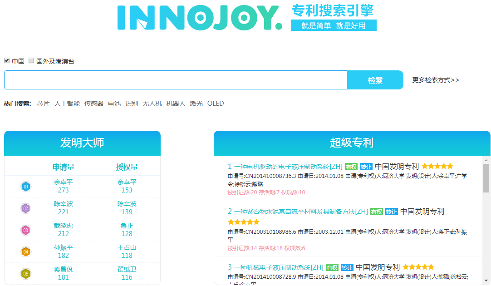
Task: Open 更多检索方式>> link
Action: point(436,80)
